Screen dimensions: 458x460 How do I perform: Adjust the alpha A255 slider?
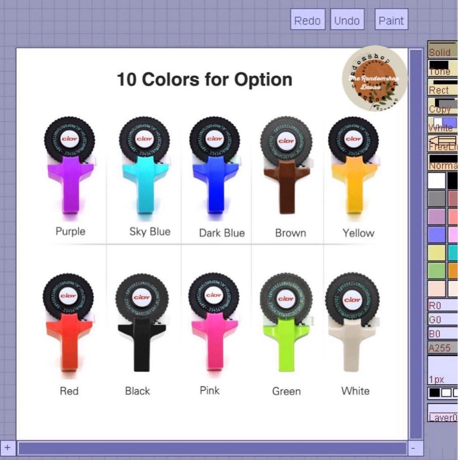point(443,348)
